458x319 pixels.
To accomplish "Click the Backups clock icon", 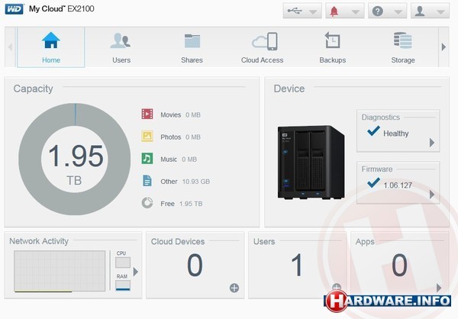I will coord(332,40).
